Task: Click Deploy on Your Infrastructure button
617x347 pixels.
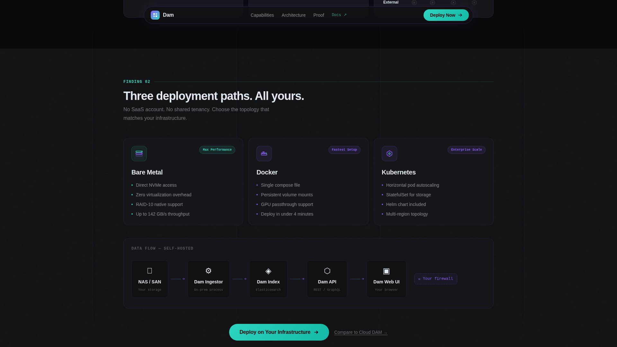Action: [279, 332]
